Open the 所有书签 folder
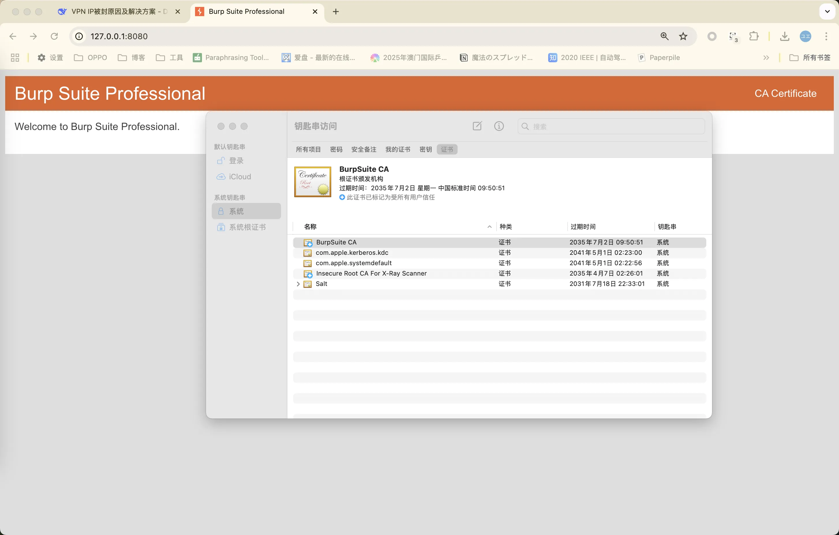 click(810, 57)
